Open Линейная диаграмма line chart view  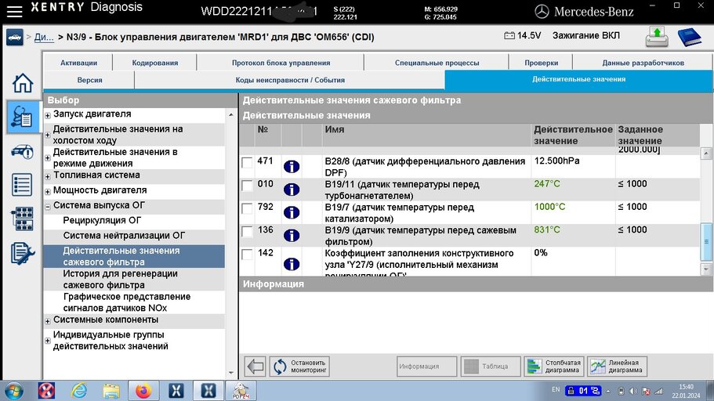tap(617, 366)
